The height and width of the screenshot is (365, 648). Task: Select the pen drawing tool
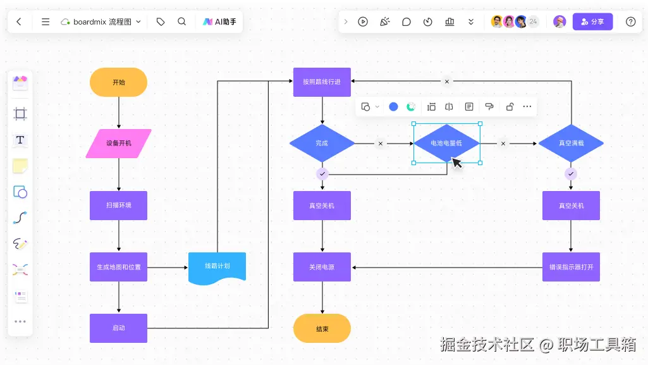[x=20, y=244]
